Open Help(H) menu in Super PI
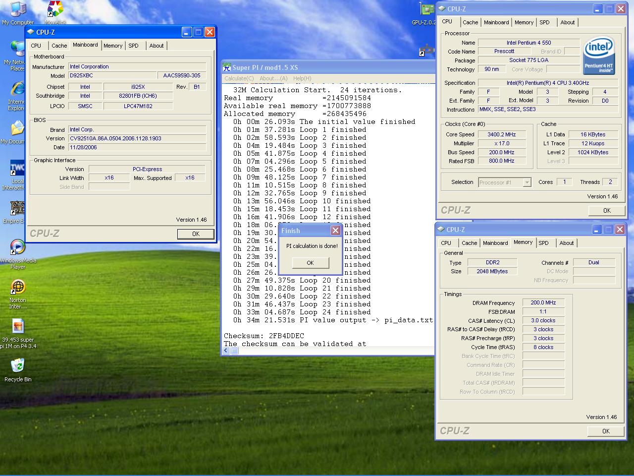This screenshot has height=476, width=634. pos(302,78)
